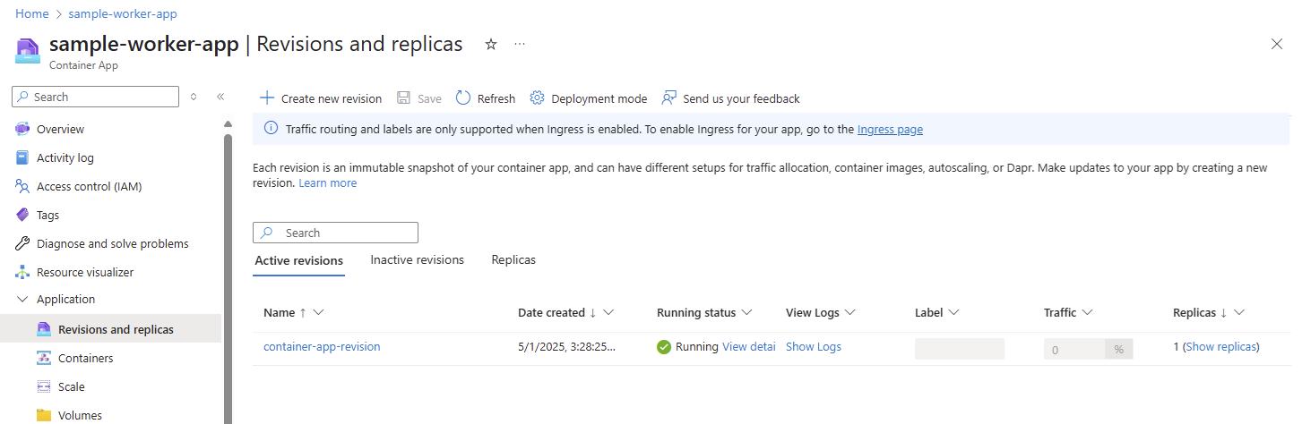This screenshot has height=424, width=1302.
Task: Click the Overview icon in sidebar
Action: [x=22, y=129]
